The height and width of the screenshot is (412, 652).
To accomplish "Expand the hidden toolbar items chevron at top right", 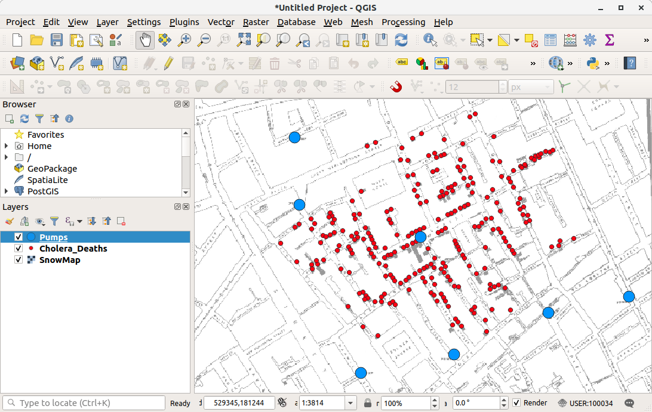I will pyautogui.click(x=646, y=41).
